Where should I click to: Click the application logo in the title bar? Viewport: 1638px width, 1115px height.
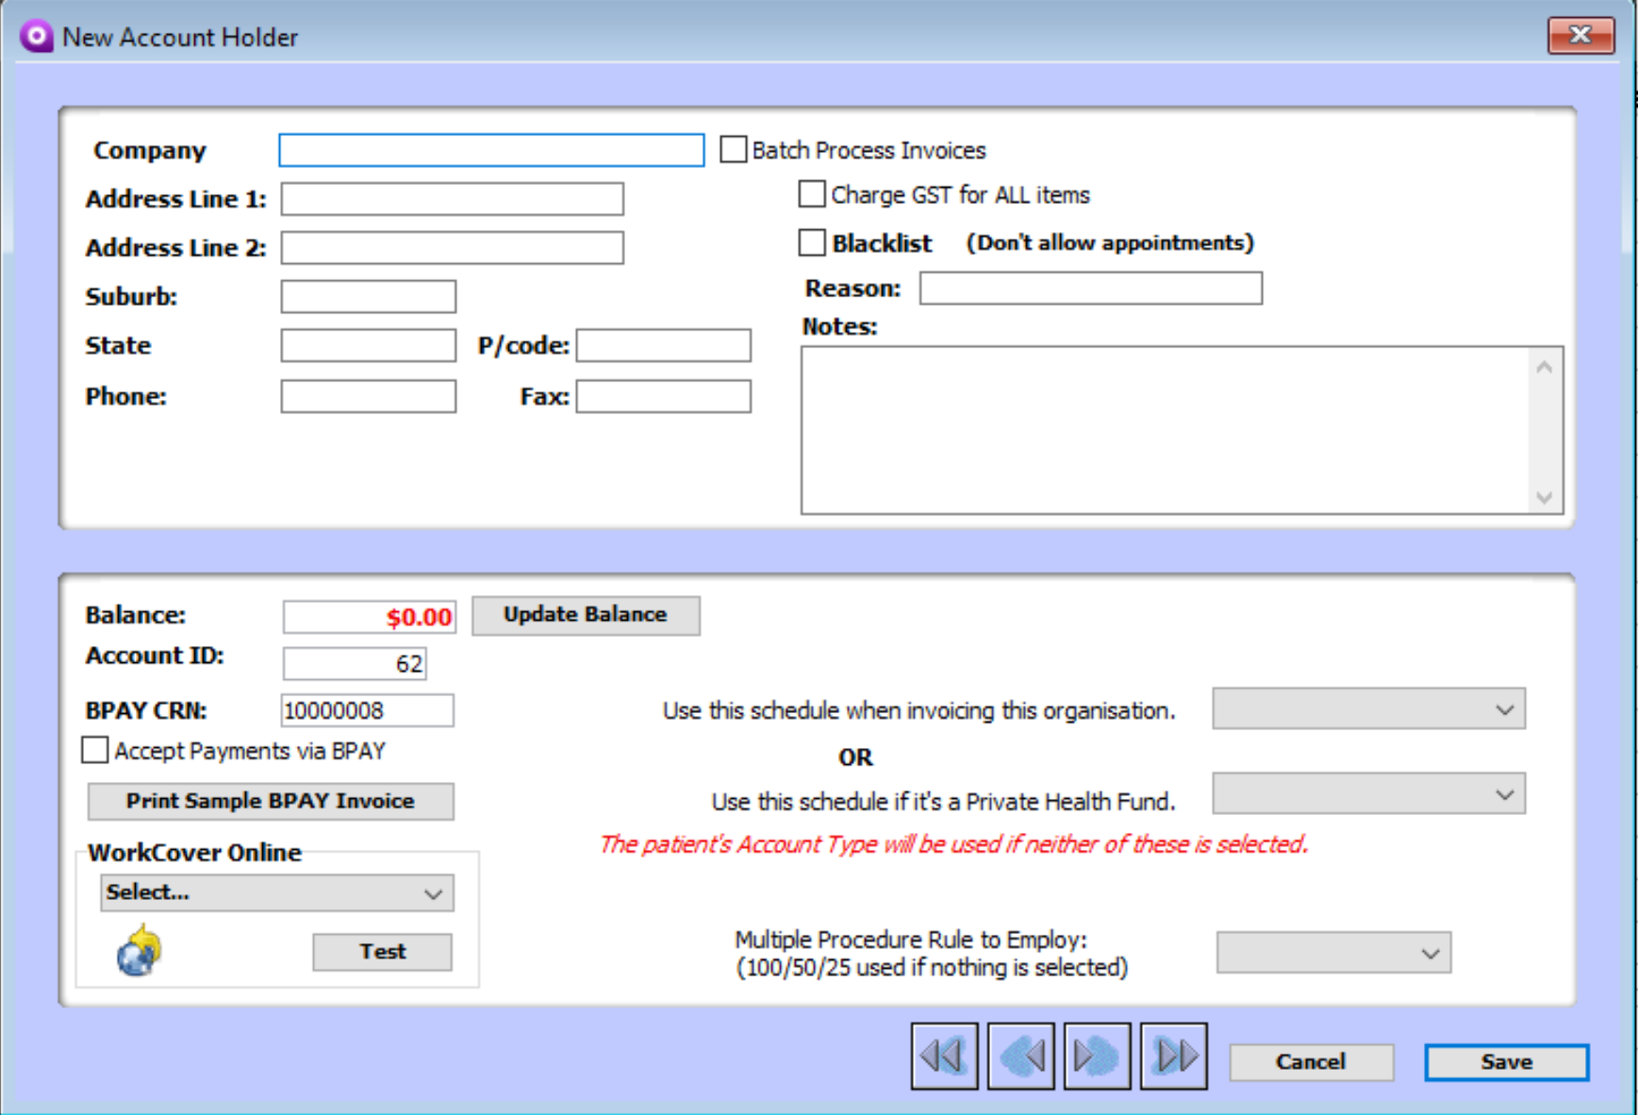pyautogui.click(x=36, y=36)
